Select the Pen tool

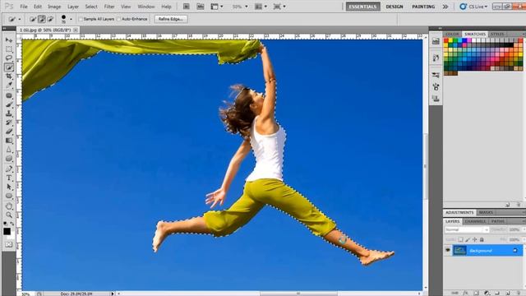pos(9,169)
